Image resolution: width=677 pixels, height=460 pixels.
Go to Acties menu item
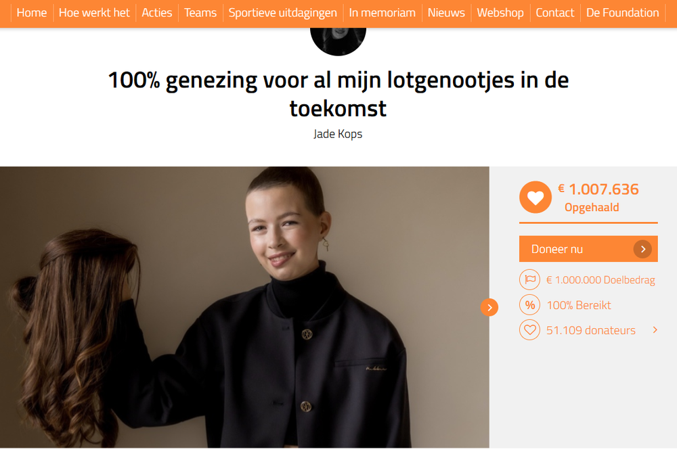tap(157, 13)
